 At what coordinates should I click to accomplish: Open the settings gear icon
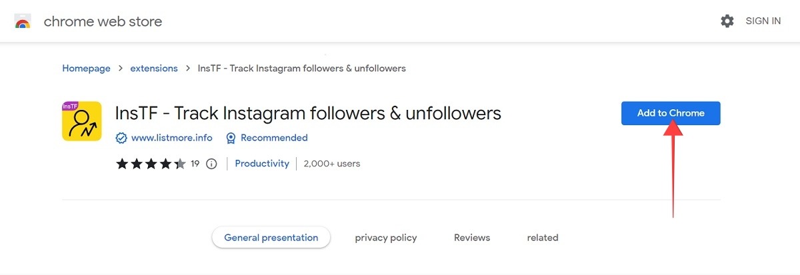pos(727,21)
